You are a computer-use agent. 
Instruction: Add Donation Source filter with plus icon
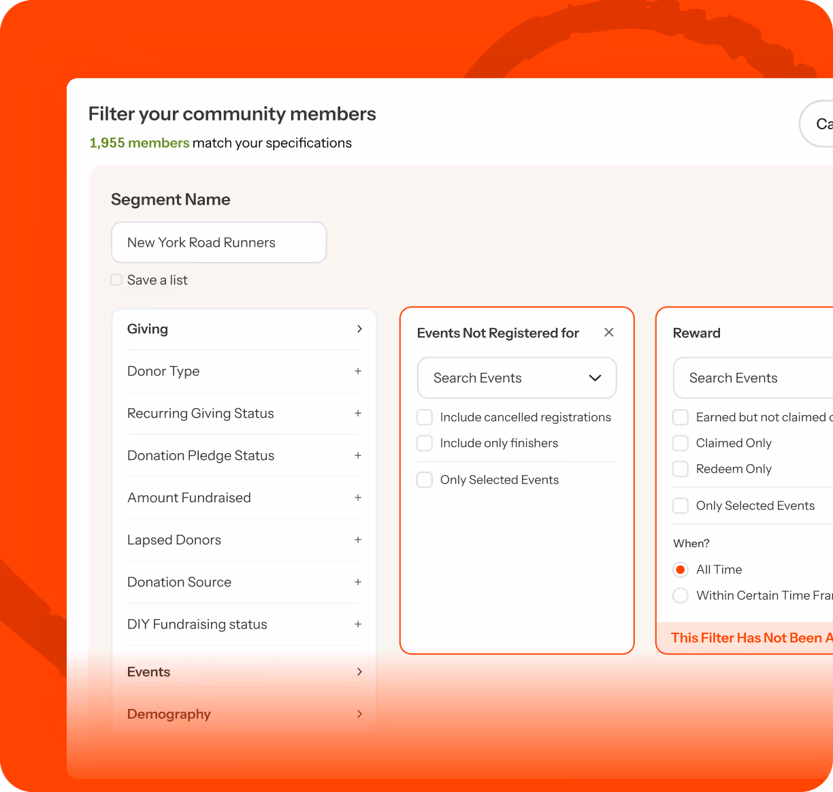tap(358, 582)
